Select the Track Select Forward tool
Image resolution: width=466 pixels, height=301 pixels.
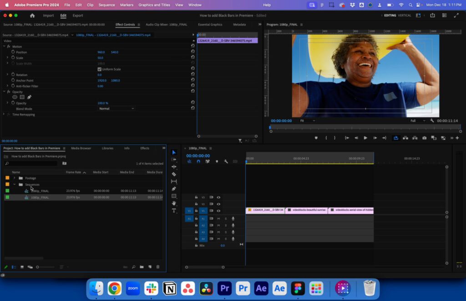pos(174,159)
